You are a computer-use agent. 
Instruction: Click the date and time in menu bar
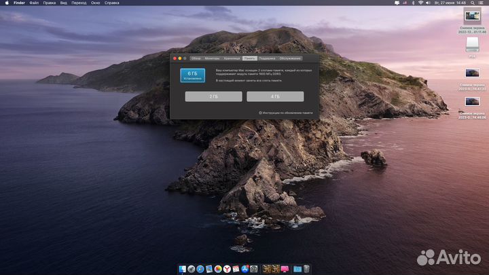click(x=450, y=3)
